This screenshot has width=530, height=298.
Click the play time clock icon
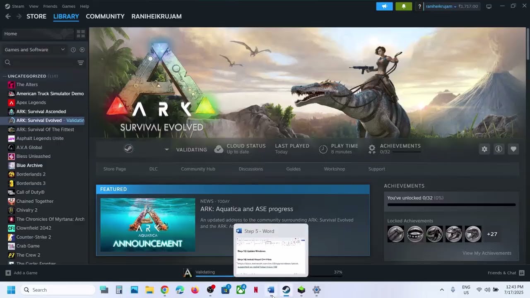323,149
